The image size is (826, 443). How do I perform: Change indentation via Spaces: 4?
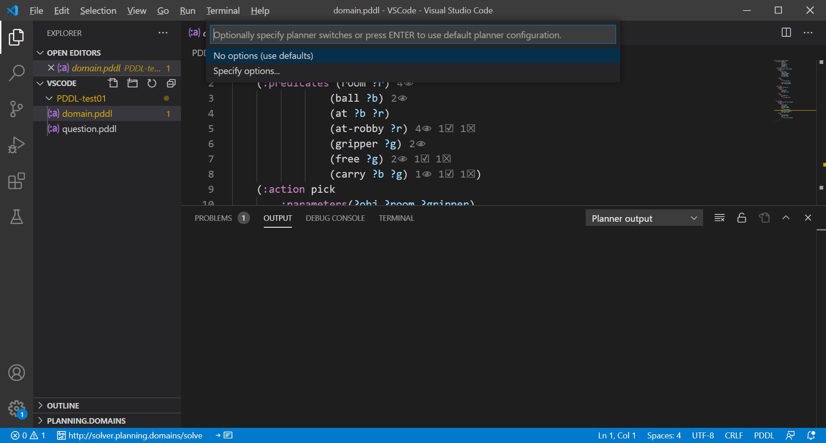click(663, 435)
